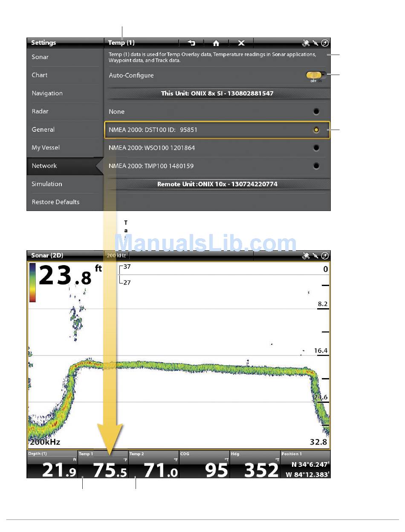Toggle the Auto-Configure switch
The image size is (405, 532).
(x=316, y=75)
